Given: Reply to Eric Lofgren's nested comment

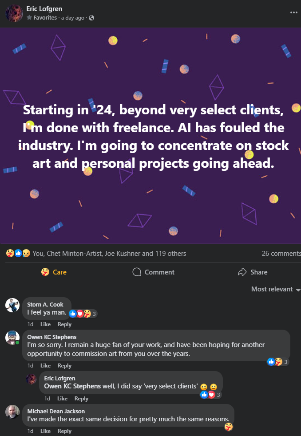Looking at the screenshot, I should tap(81, 399).
